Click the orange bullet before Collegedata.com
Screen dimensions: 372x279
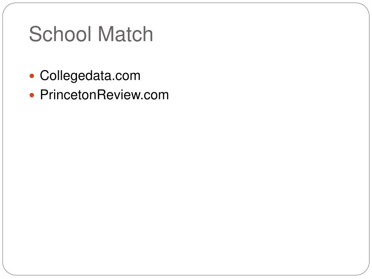(x=32, y=76)
